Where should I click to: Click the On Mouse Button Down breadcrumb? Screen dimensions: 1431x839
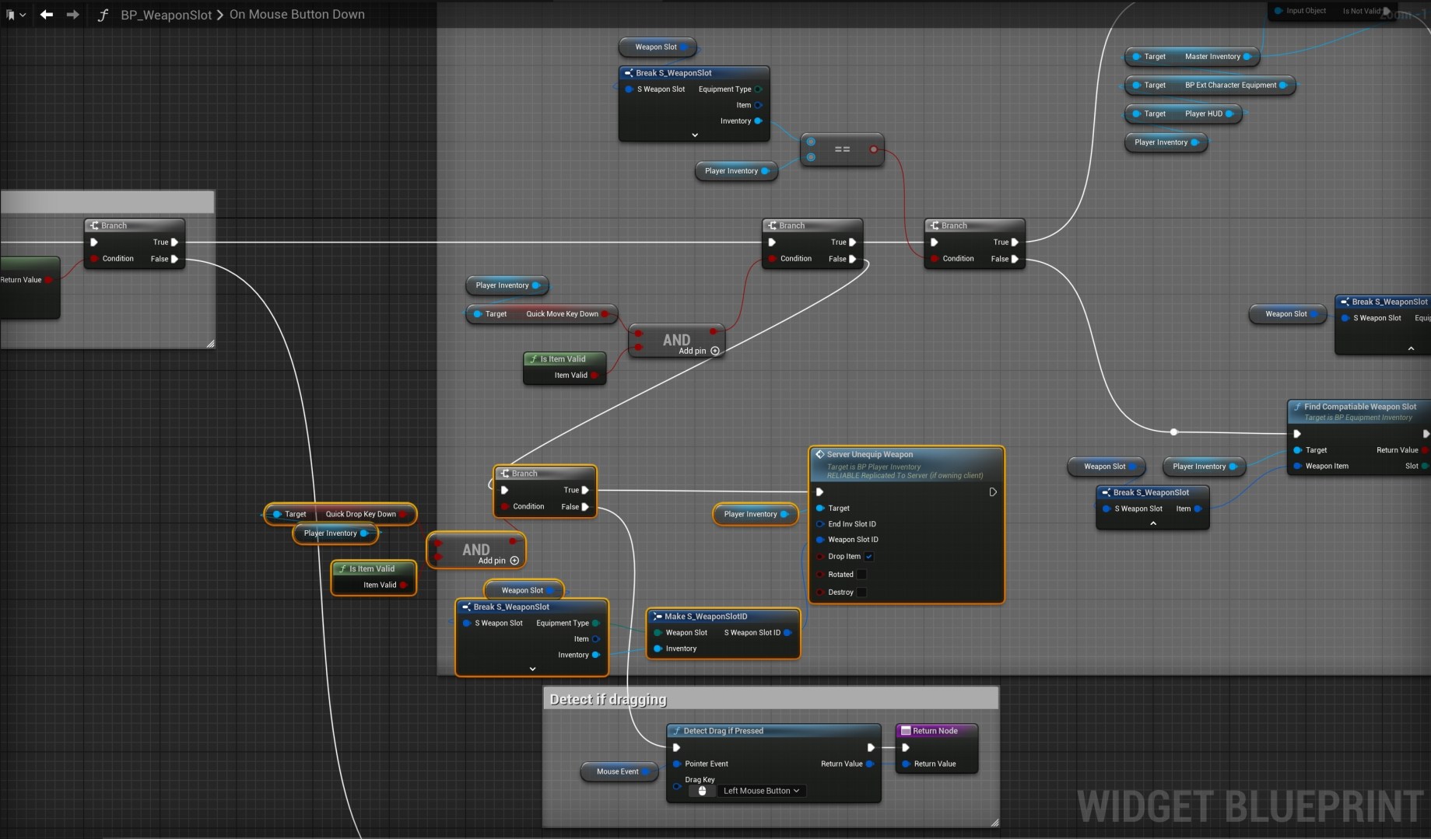tap(296, 15)
